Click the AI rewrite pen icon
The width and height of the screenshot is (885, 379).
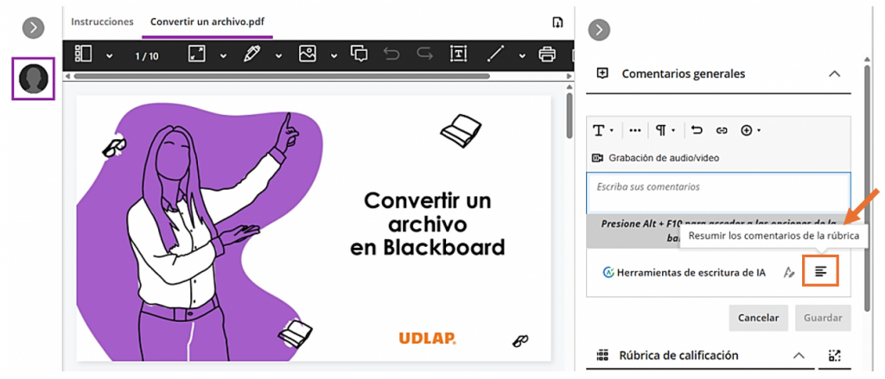(x=789, y=273)
